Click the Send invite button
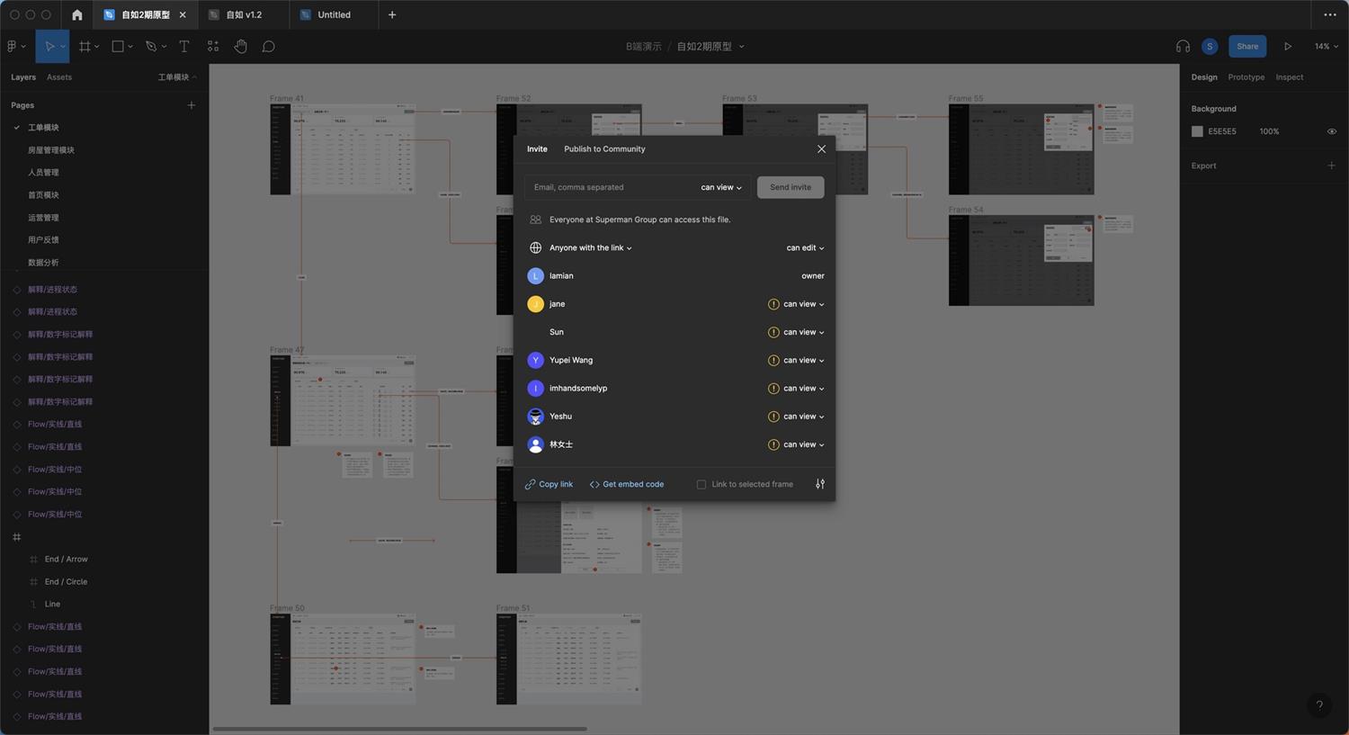The height and width of the screenshot is (735, 1349). (791, 187)
